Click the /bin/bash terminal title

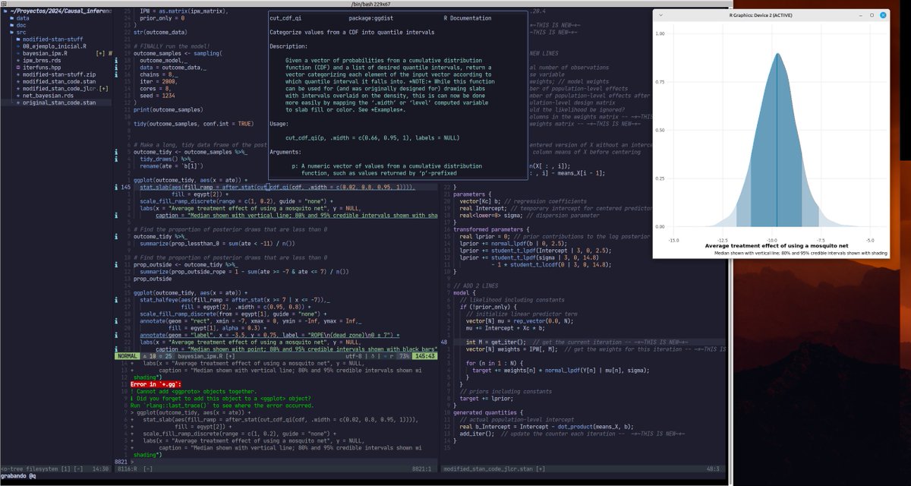pyautogui.click(x=367, y=4)
